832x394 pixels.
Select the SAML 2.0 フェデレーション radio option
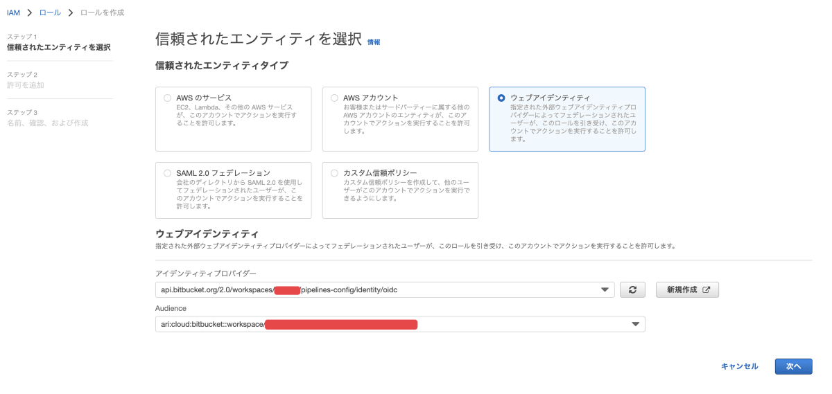[x=167, y=173]
